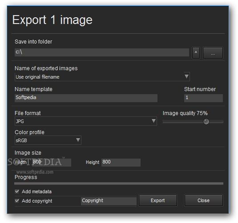238x223 pixels.
Task: Open the Color profile sRGB dropdown
Action: coord(48,140)
